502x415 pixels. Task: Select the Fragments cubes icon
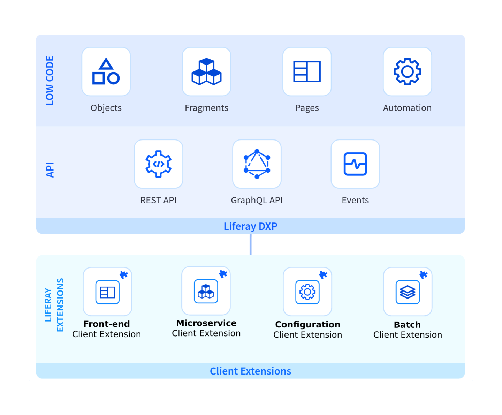(x=206, y=71)
